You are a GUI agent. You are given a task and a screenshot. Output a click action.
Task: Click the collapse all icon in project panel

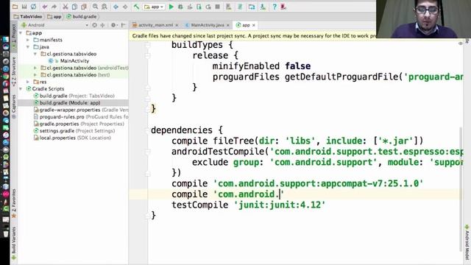pos(102,25)
